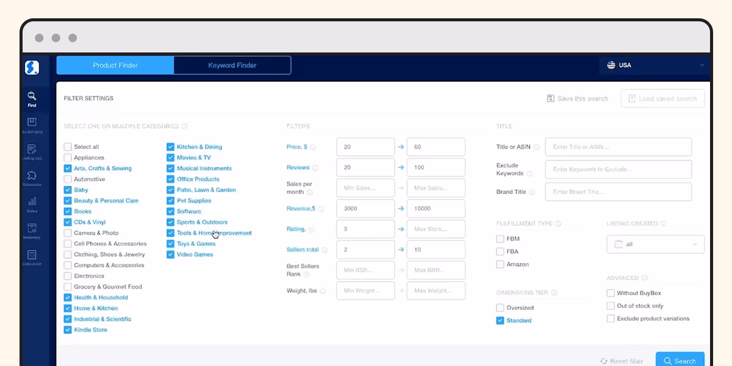This screenshot has height=366, width=732.
Task: Click info icon next to Select categories heading
Action: 185,126
